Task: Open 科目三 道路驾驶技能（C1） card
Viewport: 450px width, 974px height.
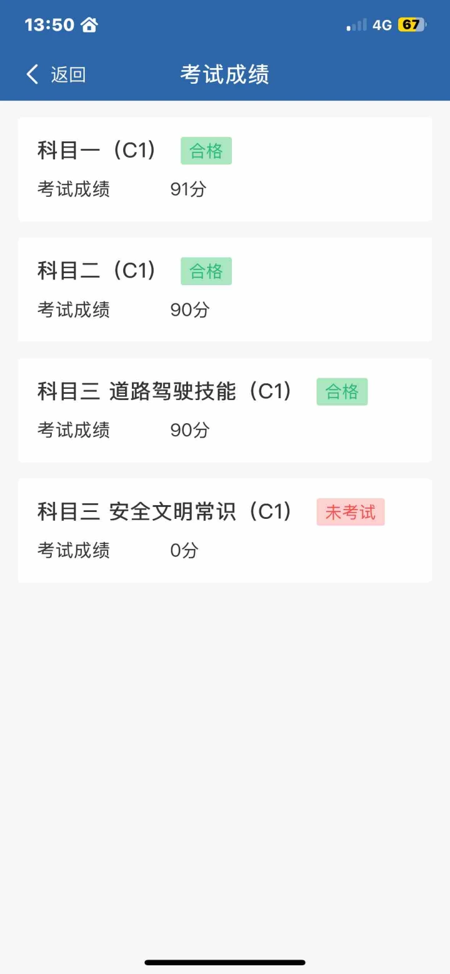Action: pos(224,410)
